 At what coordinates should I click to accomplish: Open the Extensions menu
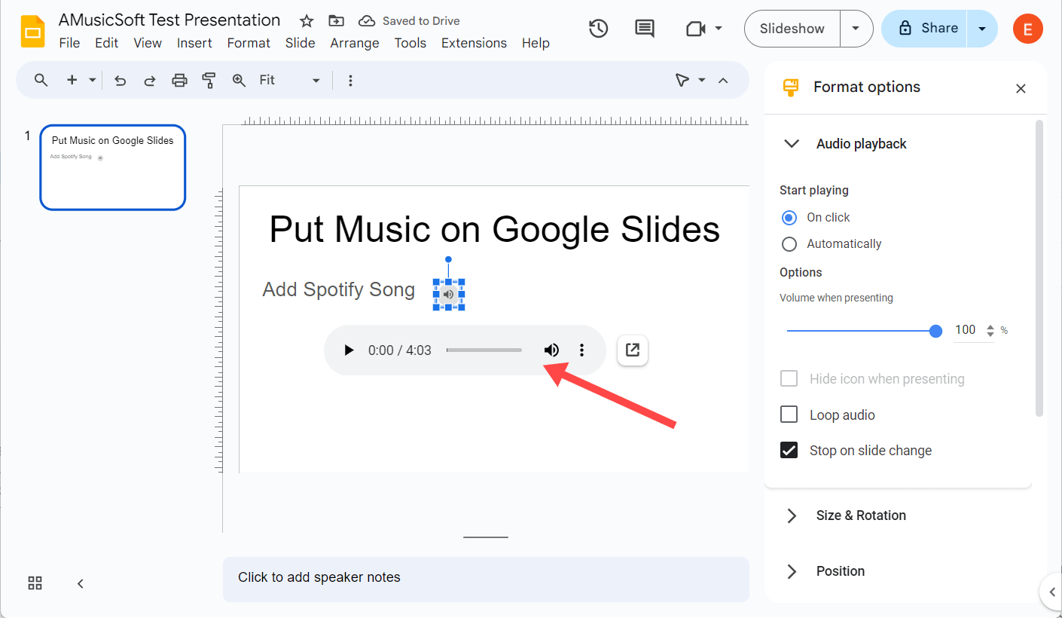pyautogui.click(x=474, y=43)
